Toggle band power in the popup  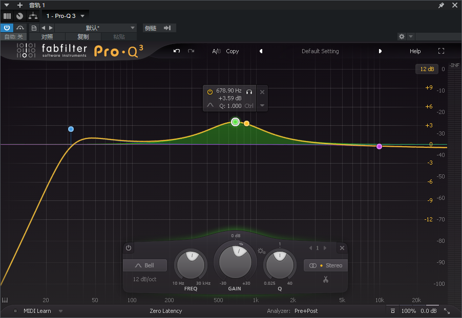pos(210,92)
